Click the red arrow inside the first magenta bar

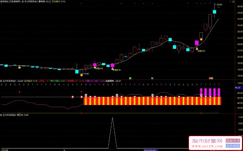pyautogui.click(x=201, y=92)
